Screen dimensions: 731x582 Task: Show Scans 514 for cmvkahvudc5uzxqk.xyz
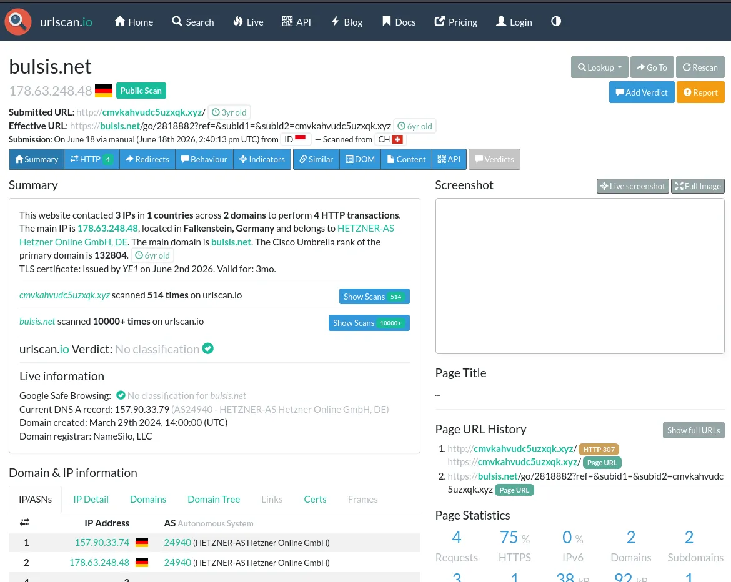[374, 297]
